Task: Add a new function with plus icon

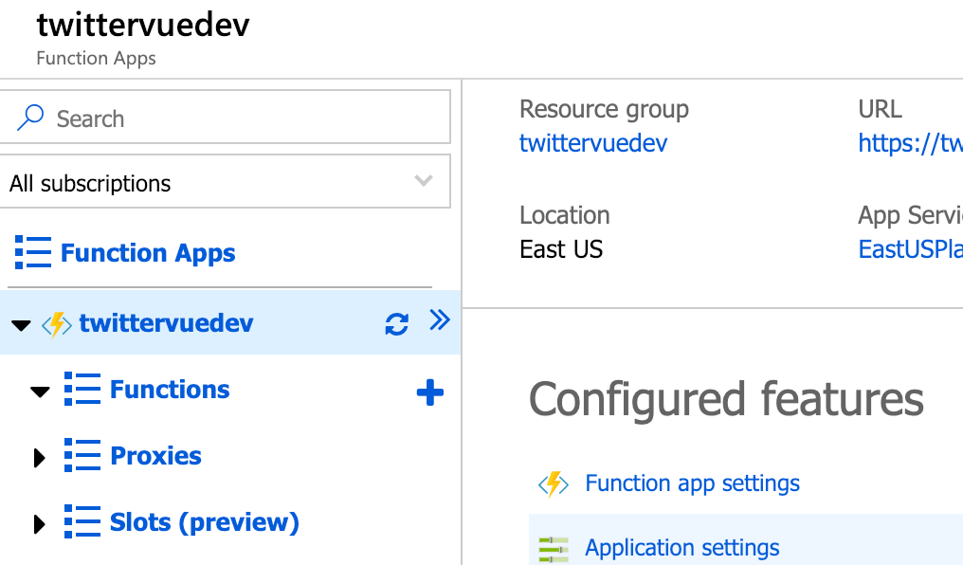Action: [430, 392]
